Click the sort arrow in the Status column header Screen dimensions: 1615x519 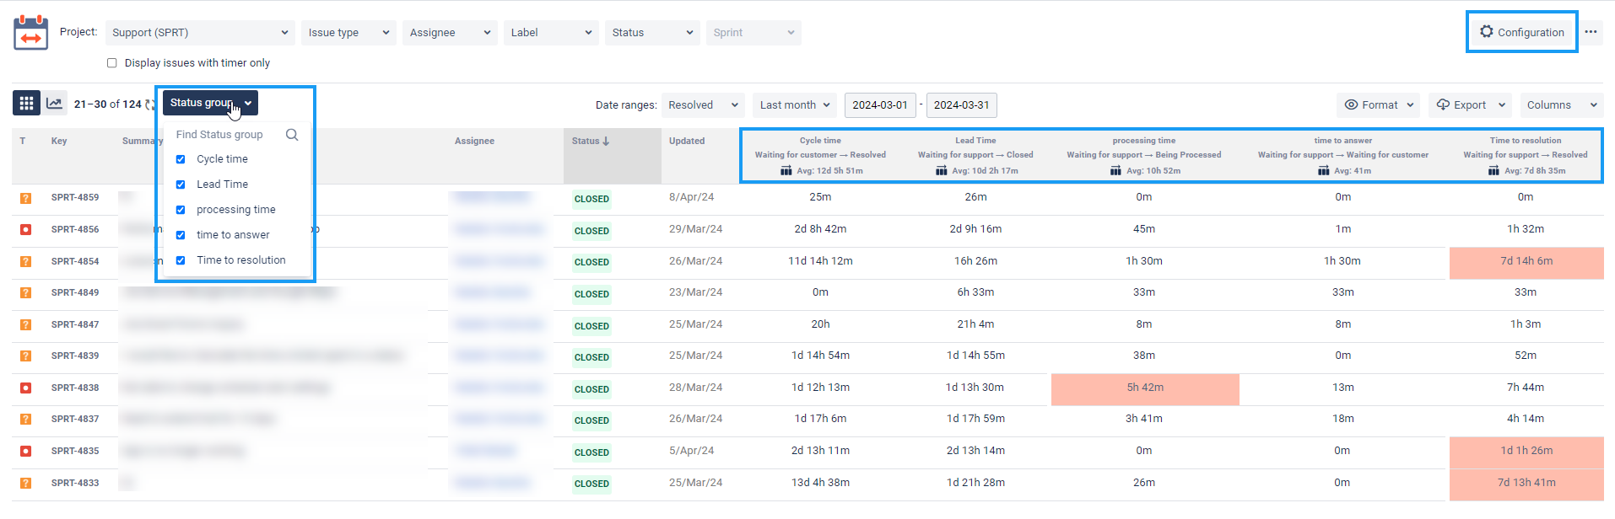pos(606,142)
